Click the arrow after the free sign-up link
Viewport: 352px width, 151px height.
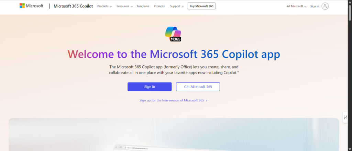click(207, 101)
